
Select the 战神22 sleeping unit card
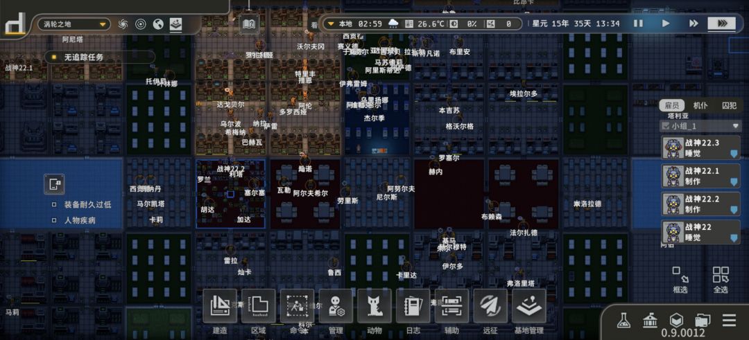coord(700,232)
